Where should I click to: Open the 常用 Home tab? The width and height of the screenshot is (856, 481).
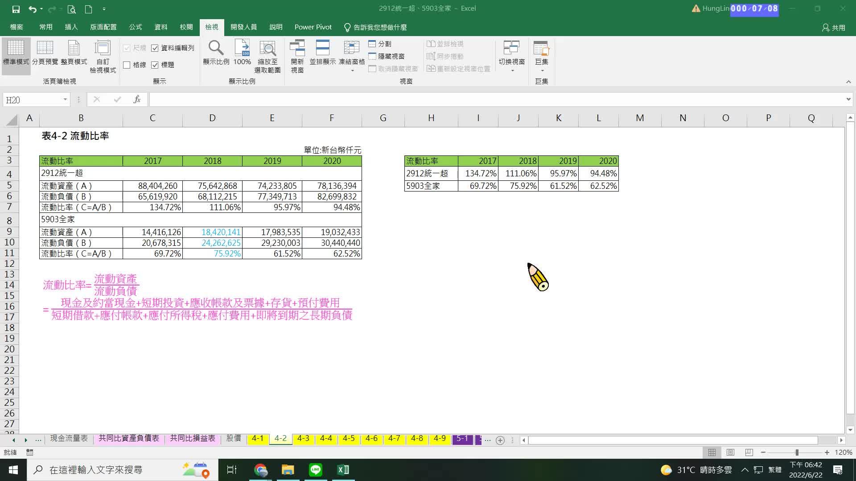click(46, 27)
